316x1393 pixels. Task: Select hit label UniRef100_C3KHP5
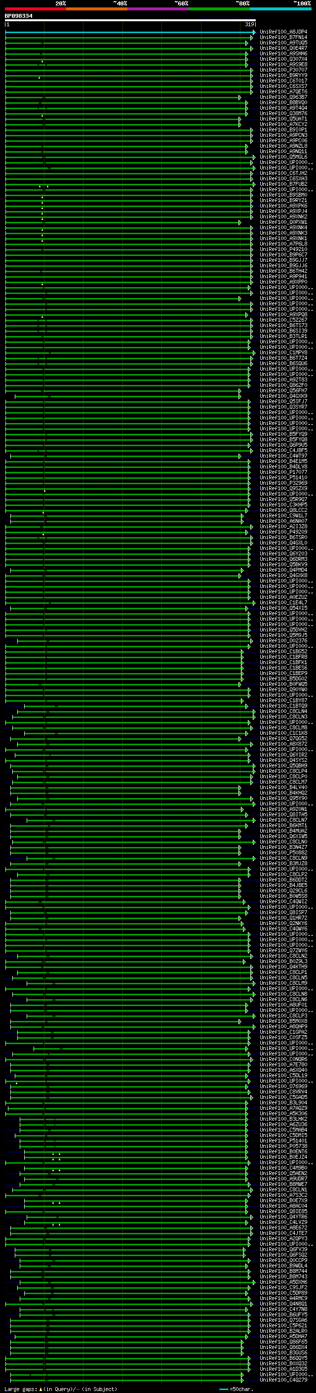point(283,505)
